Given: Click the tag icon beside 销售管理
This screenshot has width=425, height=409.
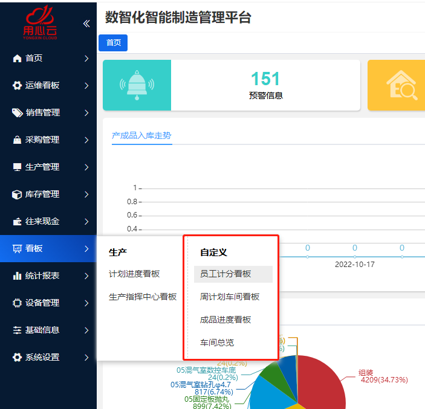Looking at the screenshot, I should point(17,113).
